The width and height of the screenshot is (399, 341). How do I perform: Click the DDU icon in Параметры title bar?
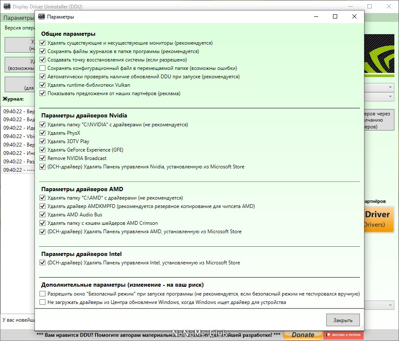[x=42, y=17]
